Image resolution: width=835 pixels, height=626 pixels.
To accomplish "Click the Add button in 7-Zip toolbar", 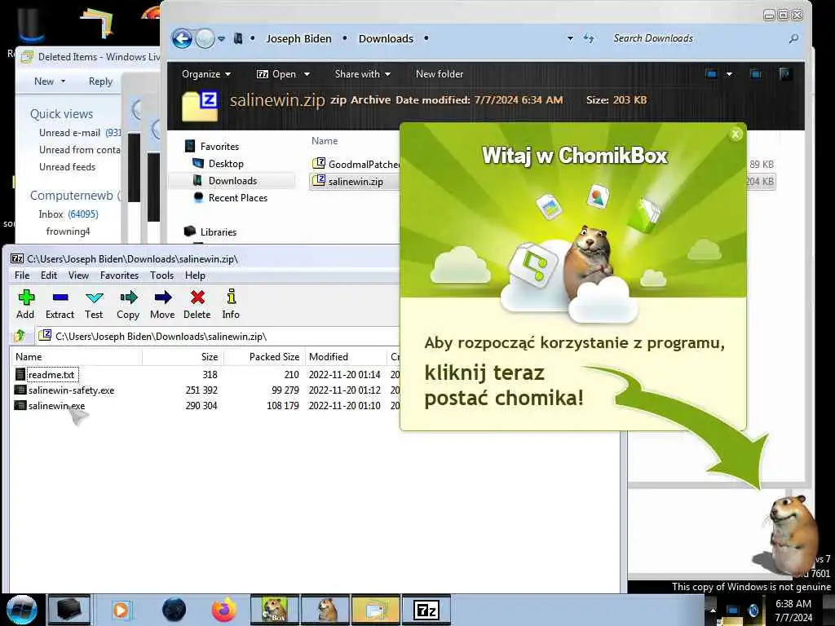I will click(x=25, y=305).
